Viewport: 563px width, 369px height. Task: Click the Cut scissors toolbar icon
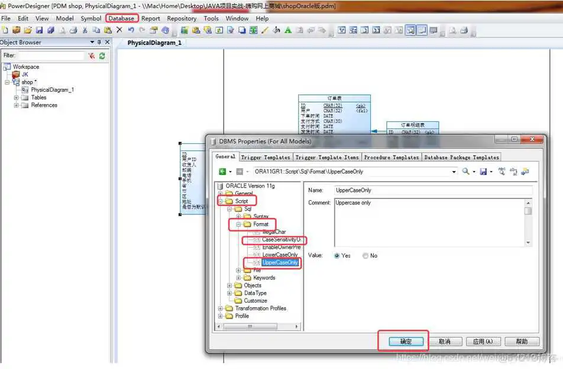pos(85,30)
